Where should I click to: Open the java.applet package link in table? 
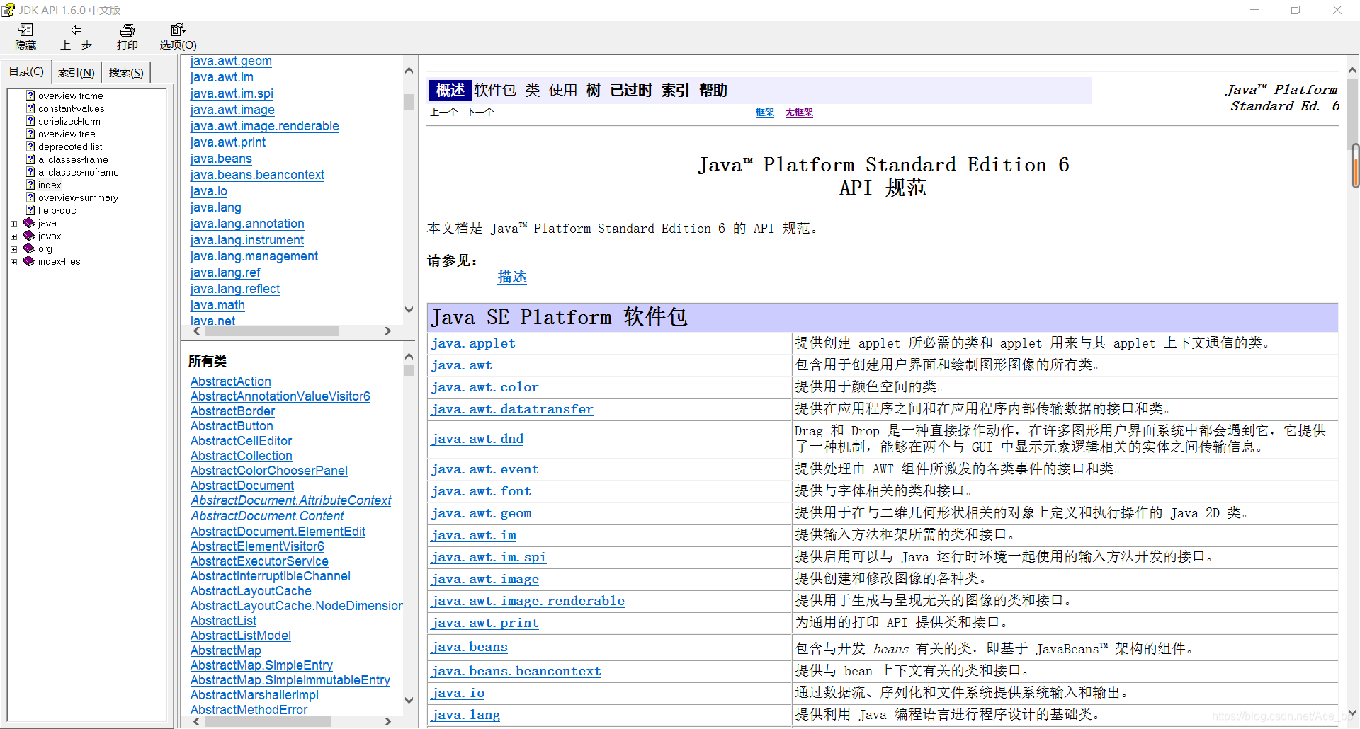click(x=473, y=343)
